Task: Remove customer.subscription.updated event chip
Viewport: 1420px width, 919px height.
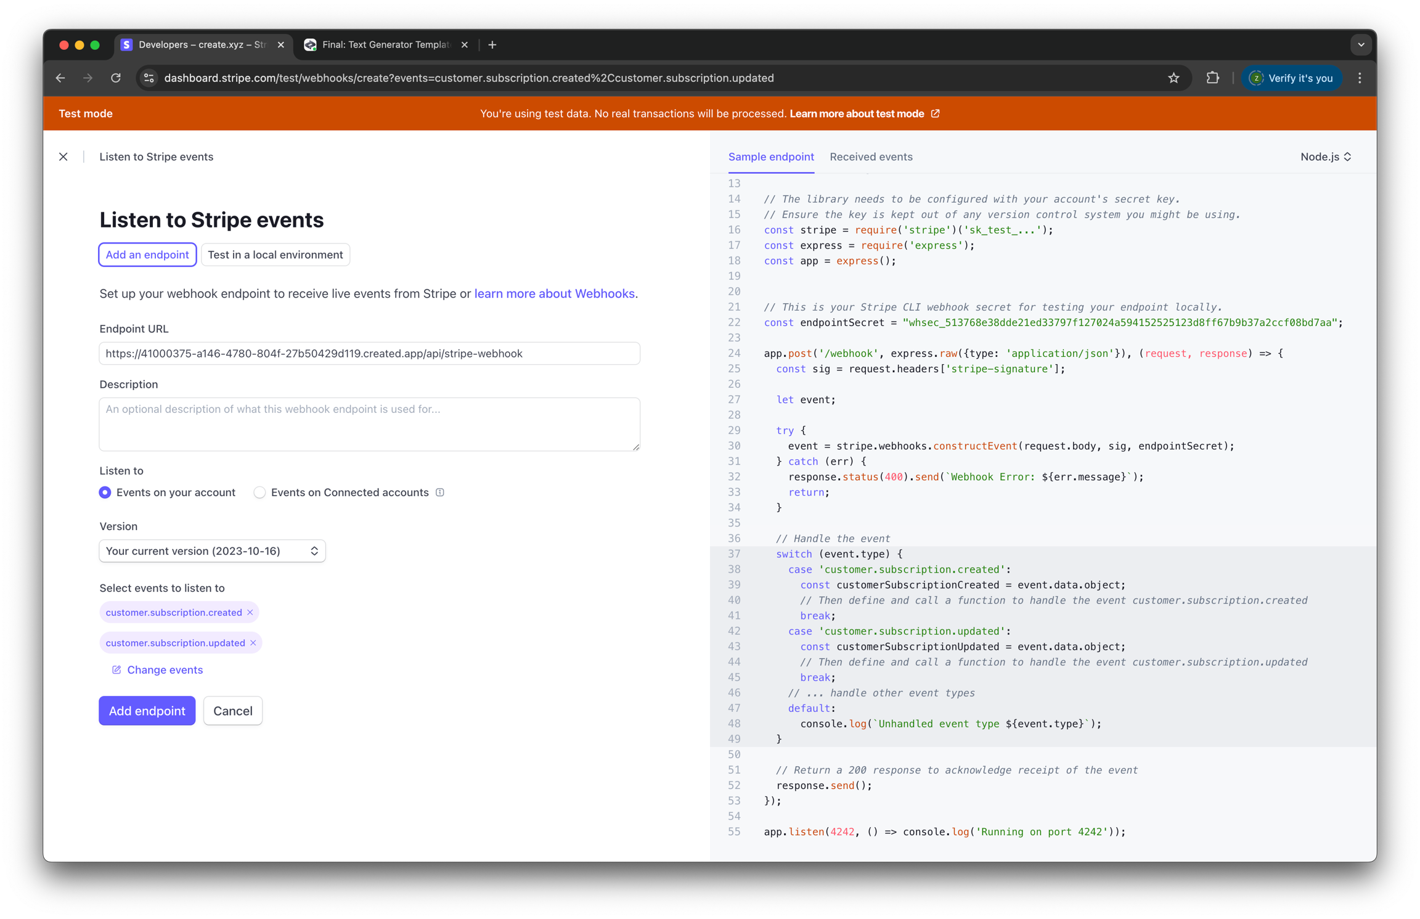Action: [x=253, y=643]
